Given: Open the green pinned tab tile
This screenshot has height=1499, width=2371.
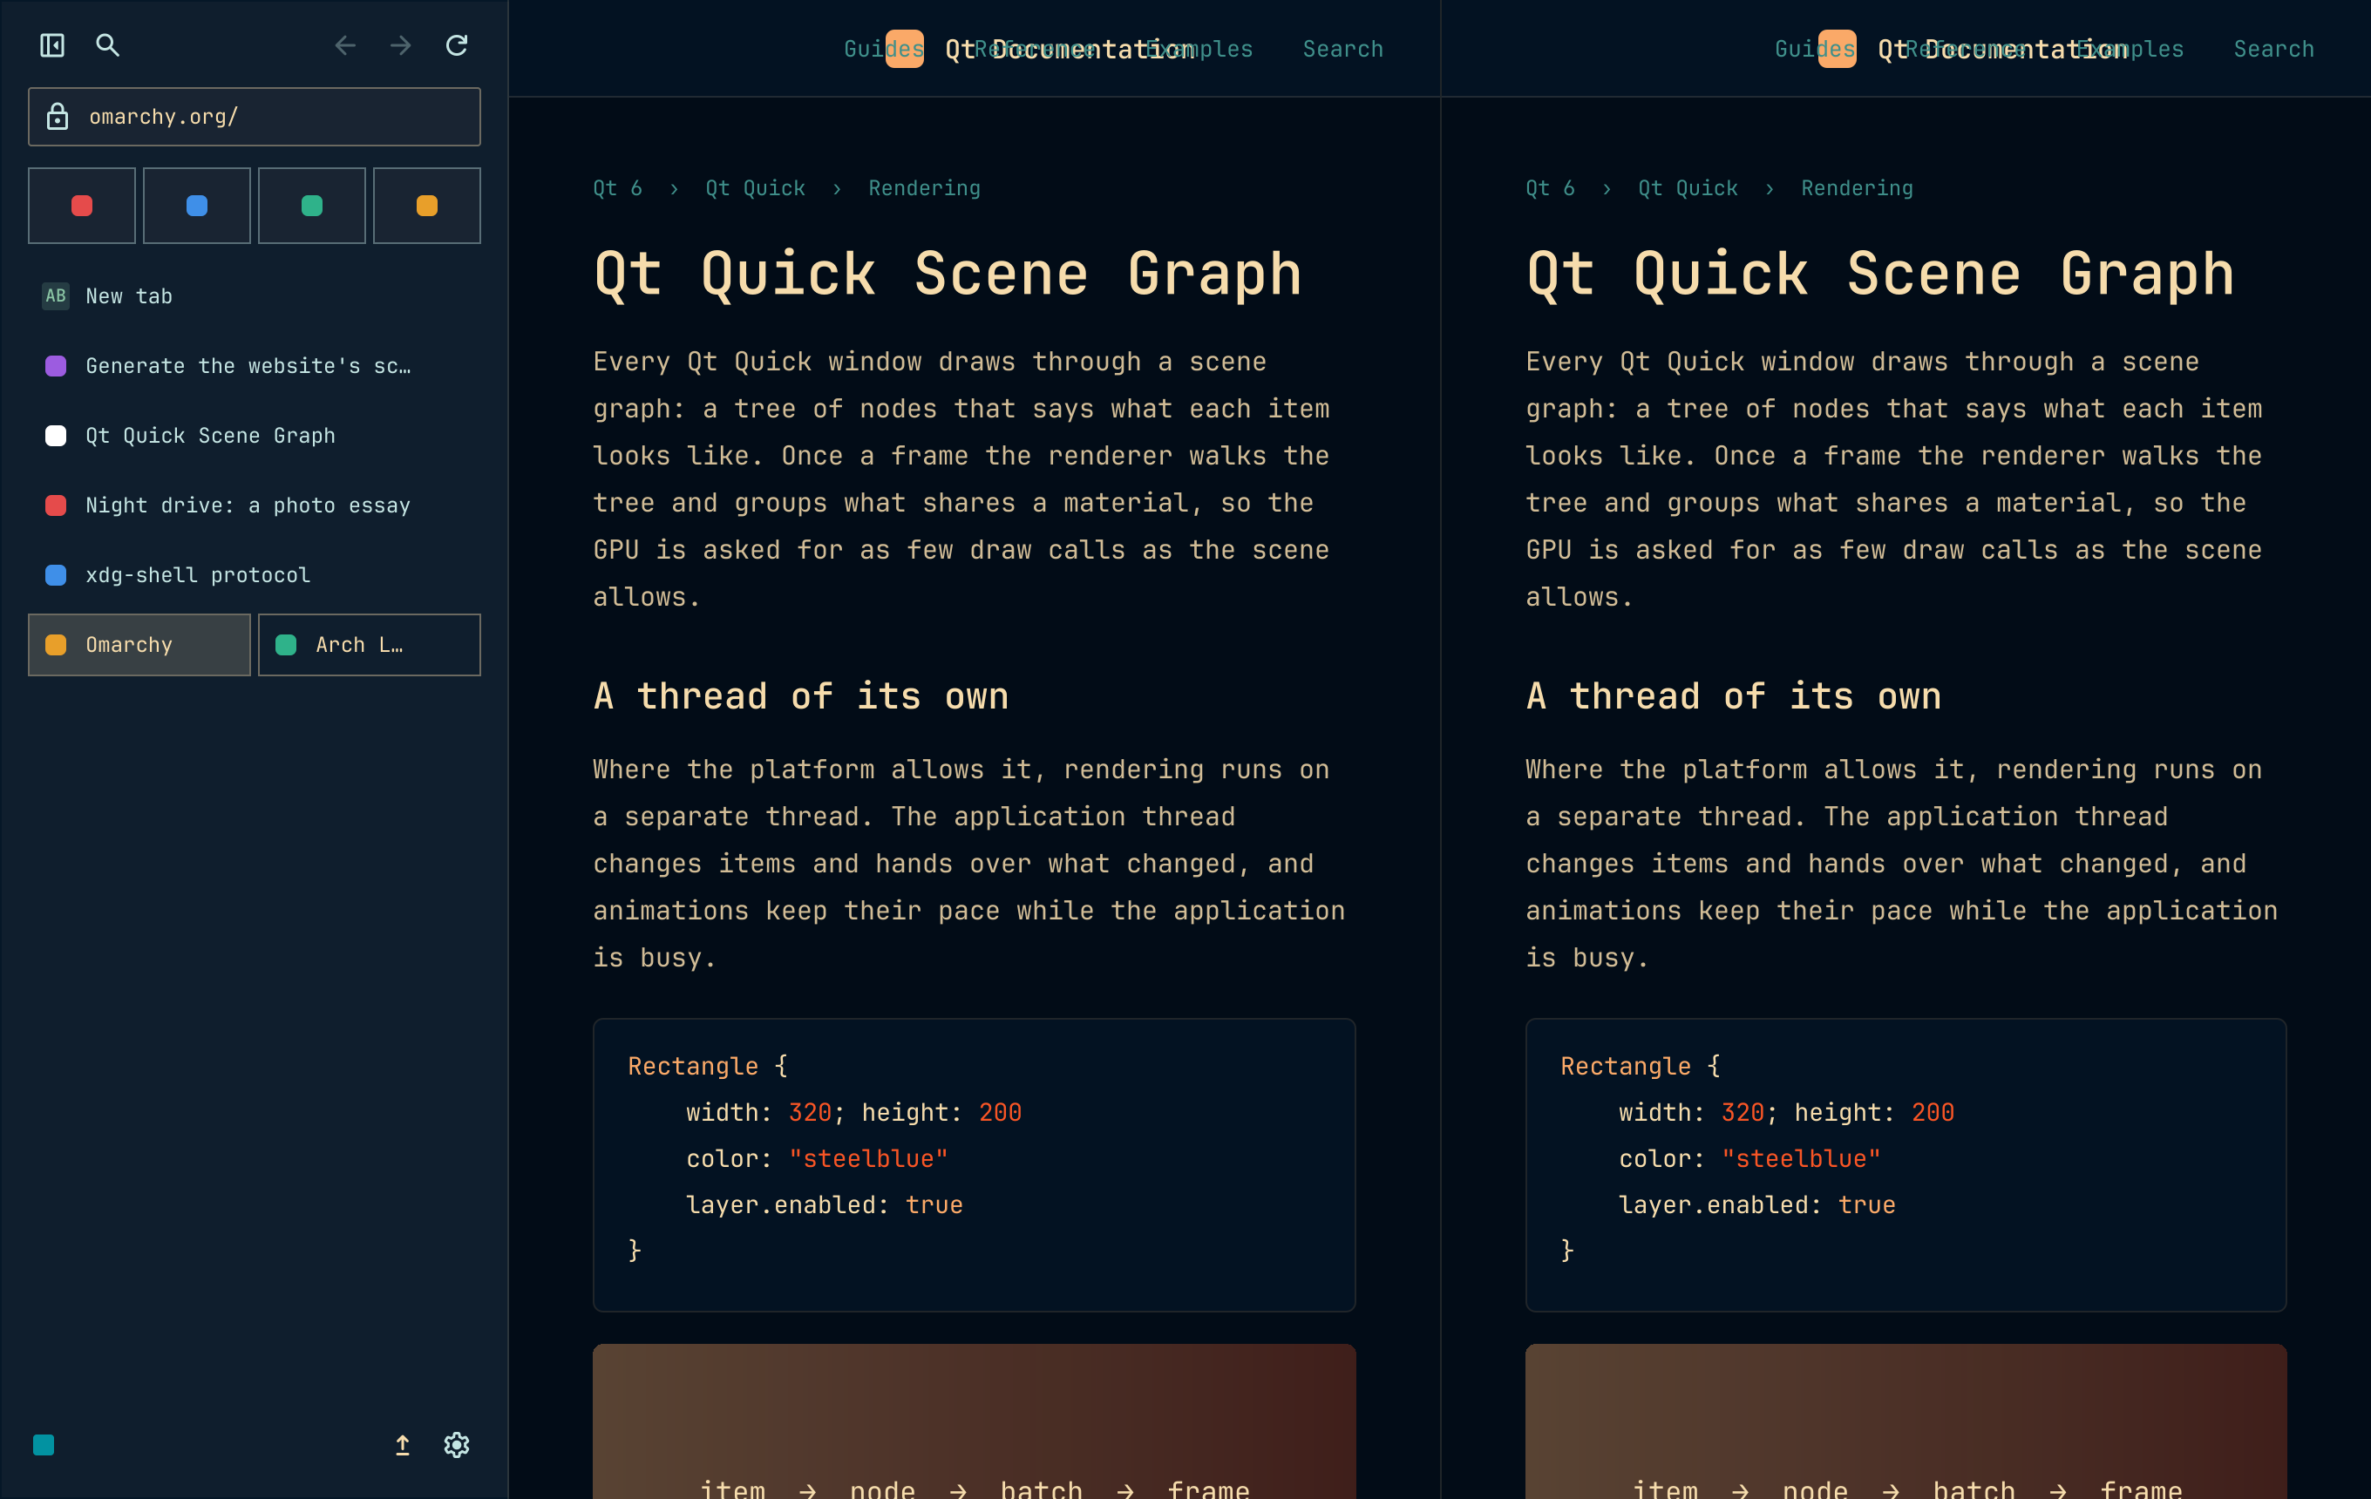Looking at the screenshot, I should point(312,205).
